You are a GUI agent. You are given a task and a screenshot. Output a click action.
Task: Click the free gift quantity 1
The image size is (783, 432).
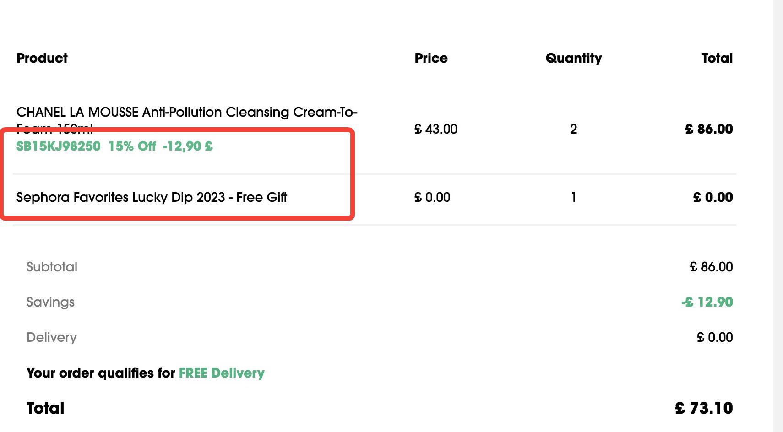coord(573,197)
